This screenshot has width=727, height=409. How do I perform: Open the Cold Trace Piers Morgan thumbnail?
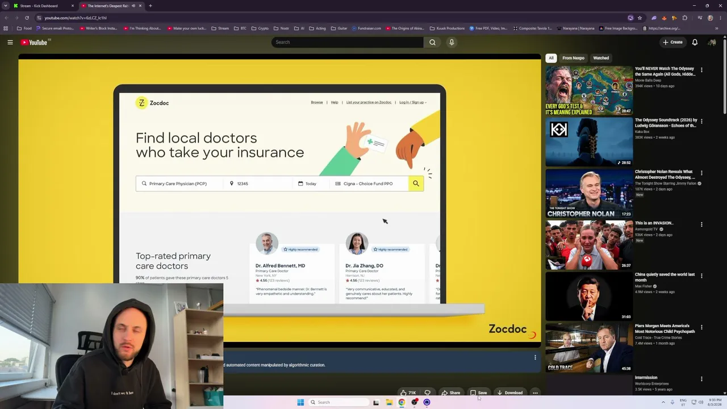point(589,348)
